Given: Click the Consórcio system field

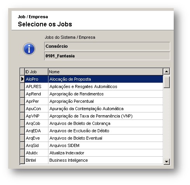Looking at the screenshot, I should 107,46.
